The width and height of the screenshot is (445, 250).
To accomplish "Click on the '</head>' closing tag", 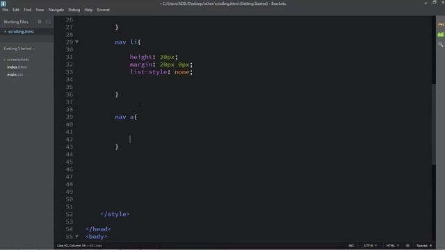I will pyautogui.click(x=98, y=229).
